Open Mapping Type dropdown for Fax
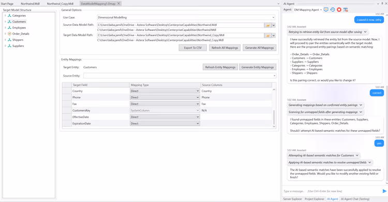 (198, 104)
